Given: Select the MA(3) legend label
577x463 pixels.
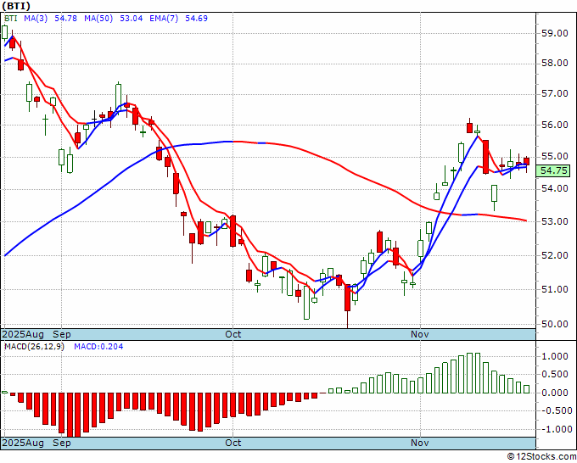Looking at the screenshot, I should (36, 18).
